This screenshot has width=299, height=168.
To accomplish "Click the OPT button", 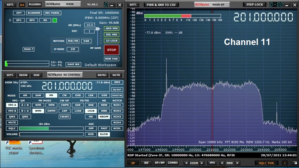I will pos(19,13).
